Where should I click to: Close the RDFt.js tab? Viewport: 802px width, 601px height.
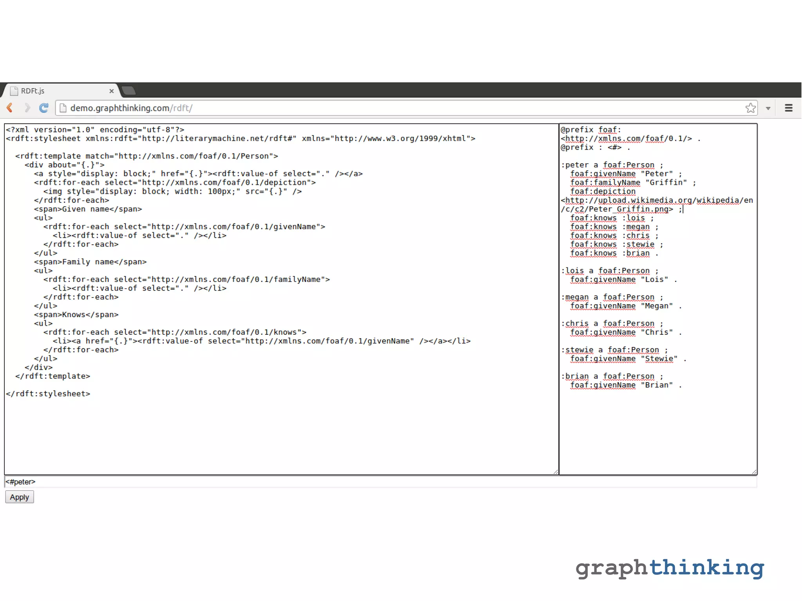pyautogui.click(x=112, y=91)
